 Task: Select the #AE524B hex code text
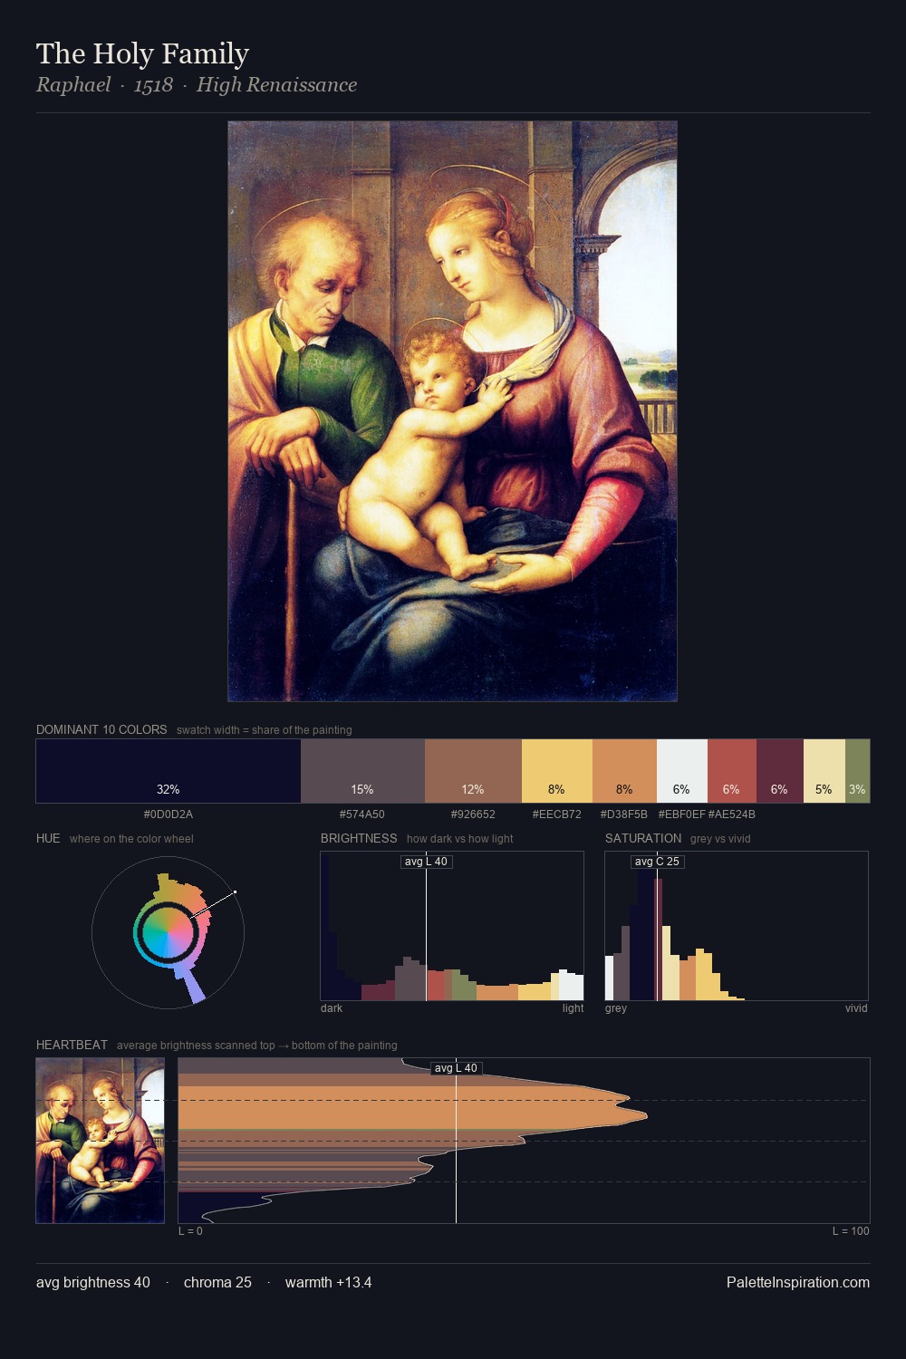coord(732,814)
